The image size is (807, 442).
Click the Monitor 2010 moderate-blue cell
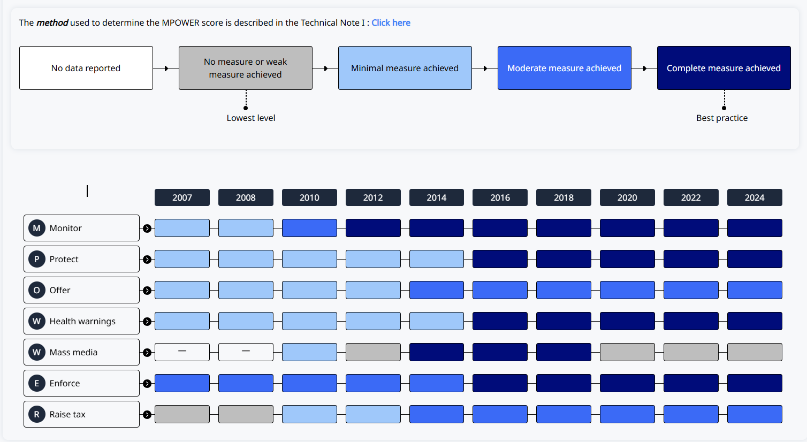pyautogui.click(x=309, y=228)
